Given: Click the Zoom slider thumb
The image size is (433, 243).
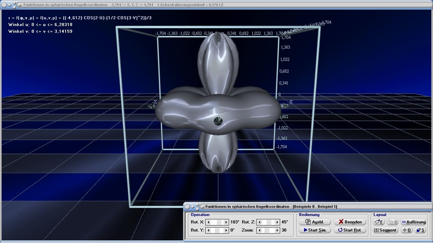Looking at the screenshot, I should click(267, 230).
